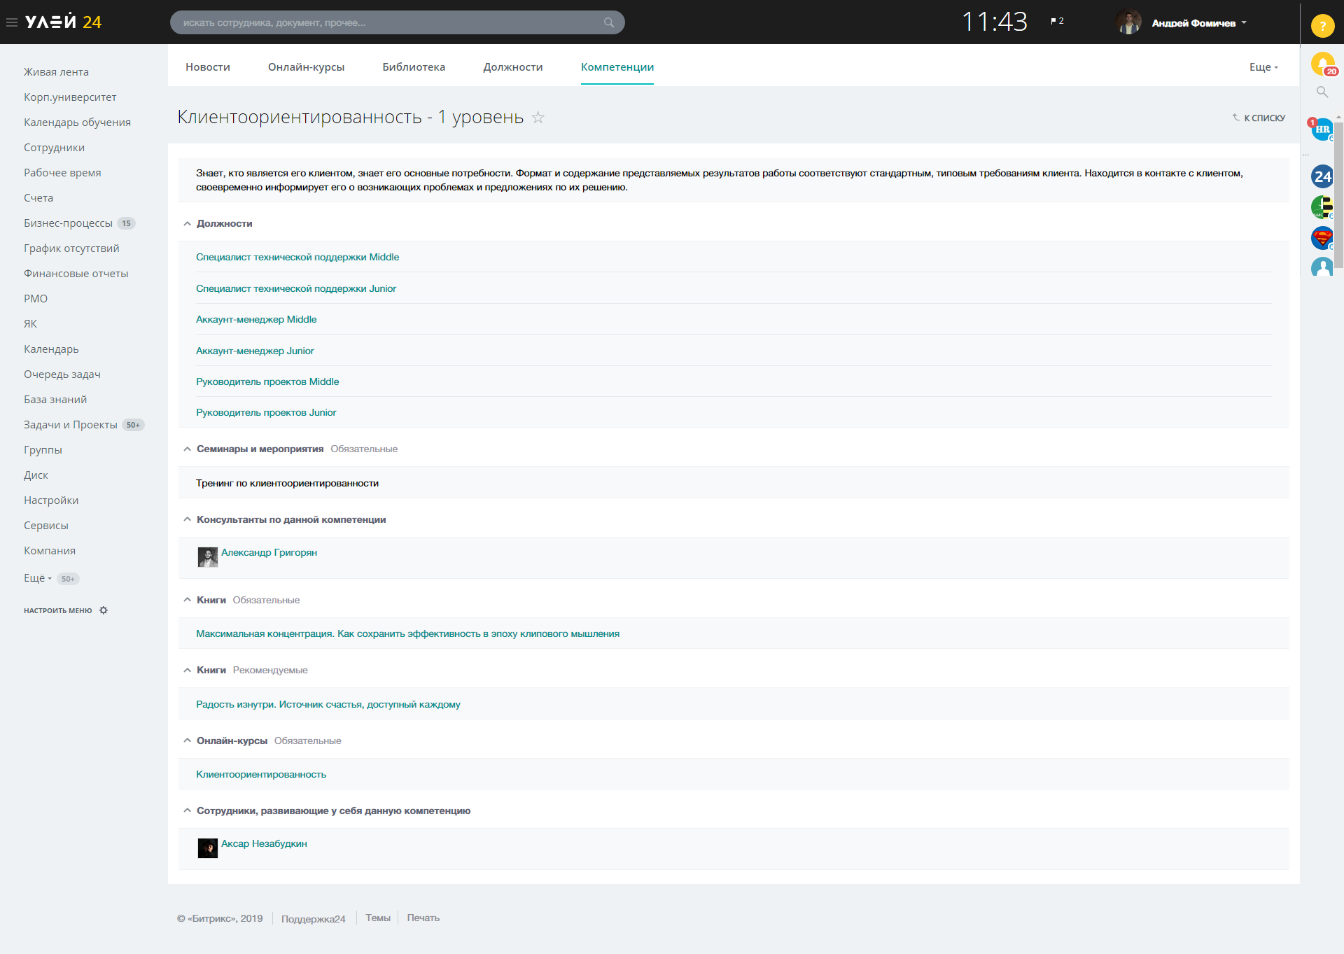This screenshot has width=1344, height=954.
Task: Click the УЛЕЙ 24 logo
Action: [64, 22]
